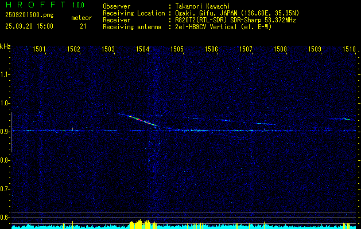Click the Ogaki, Gifu, JAPAN location text
This screenshot has width=361, height=229.
pos(237,13)
